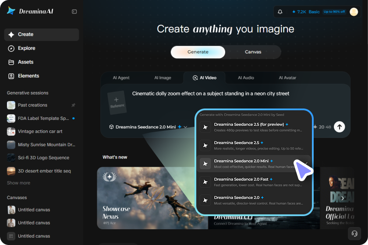Choose Dreamina Seedance 2.5 (for preview)
Image resolution: width=368 pixels, height=245 pixels.
(254, 127)
